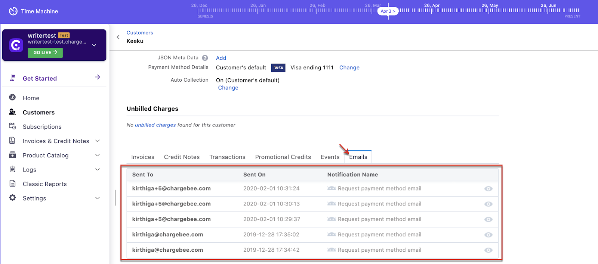Image resolution: width=598 pixels, height=264 pixels.
Task: Click the Apr 3 time machine marker
Action: [x=388, y=11]
